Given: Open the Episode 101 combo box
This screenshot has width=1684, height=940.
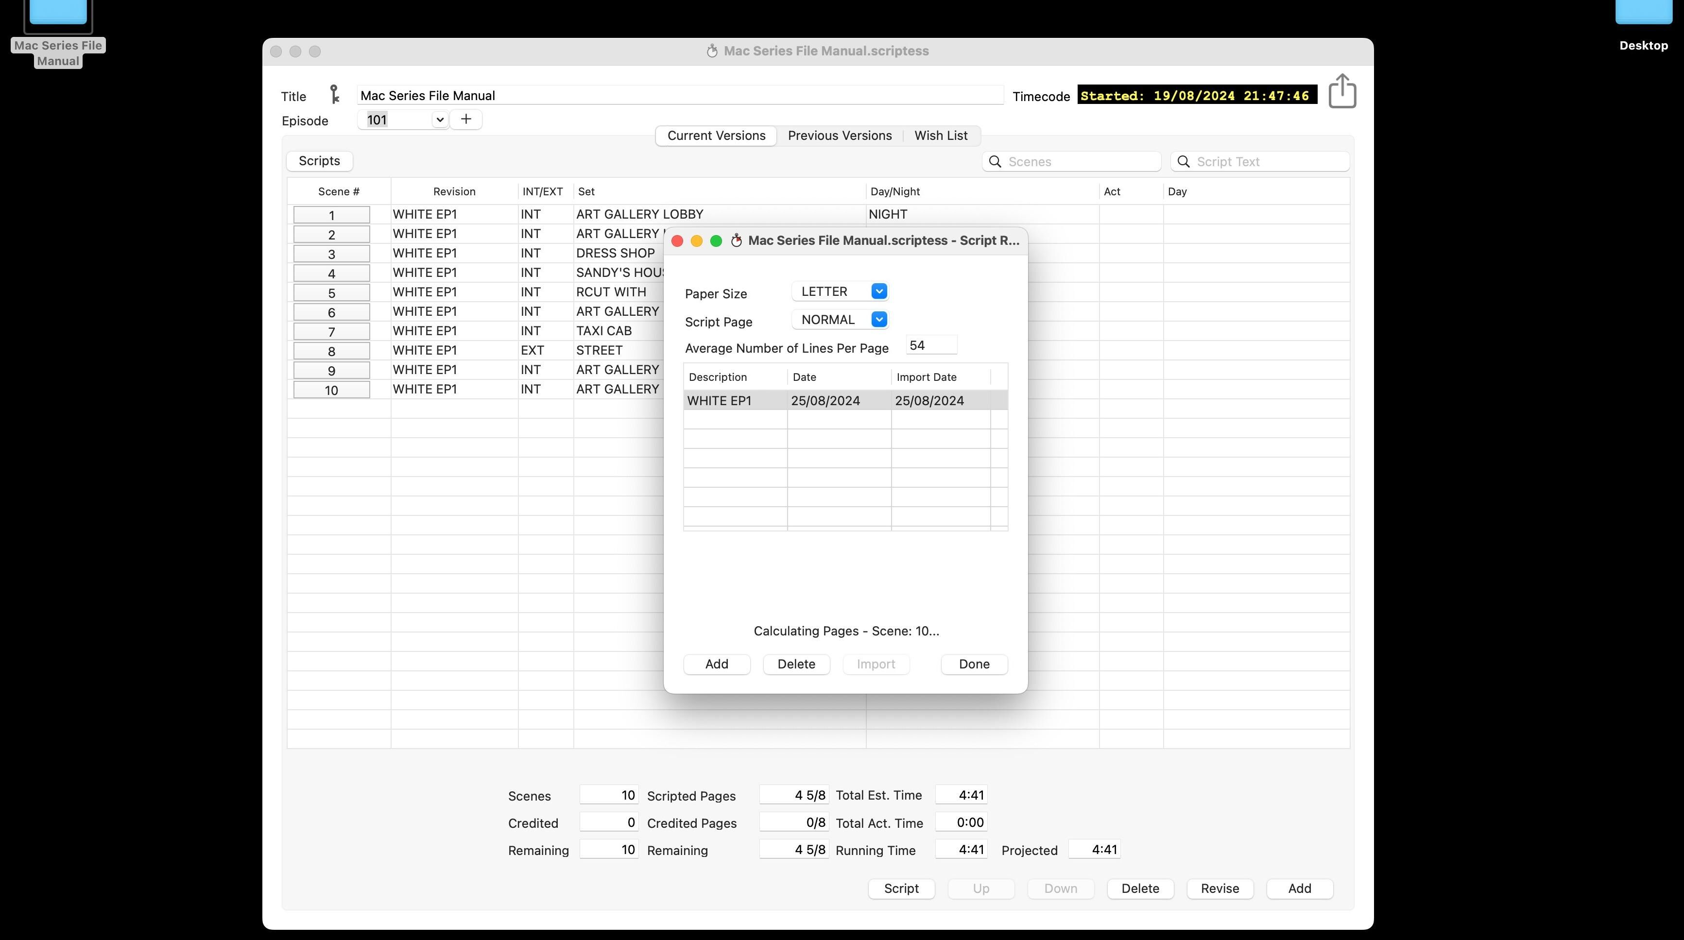Looking at the screenshot, I should coord(439,120).
